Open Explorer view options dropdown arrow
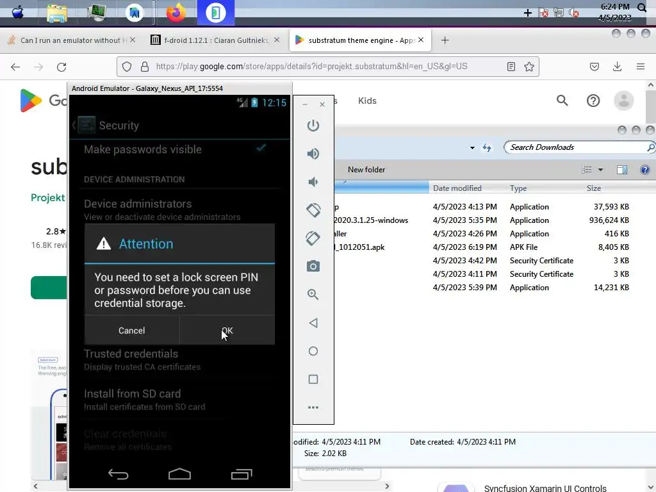Screen dimensions: 656x492 point(600,169)
